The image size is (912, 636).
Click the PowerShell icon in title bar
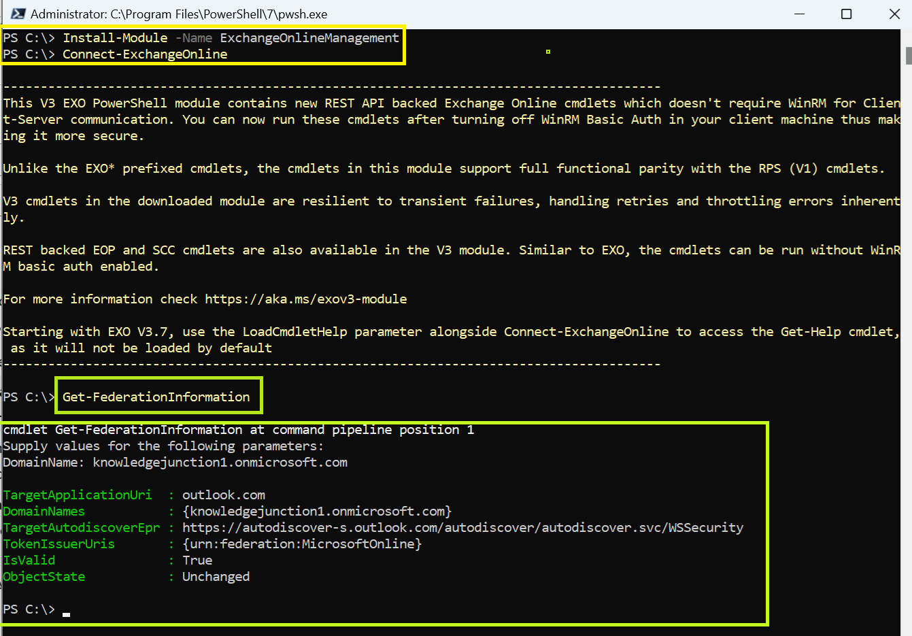pyautogui.click(x=18, y=14)
